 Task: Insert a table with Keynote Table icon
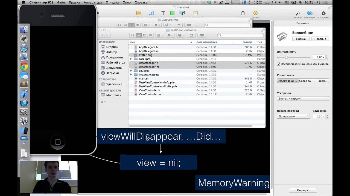139,13
